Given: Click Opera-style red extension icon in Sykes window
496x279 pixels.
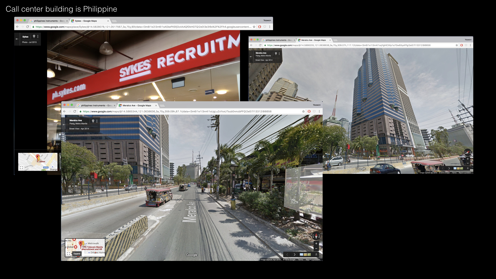Looking at the screenshot, I should [260, 27].
